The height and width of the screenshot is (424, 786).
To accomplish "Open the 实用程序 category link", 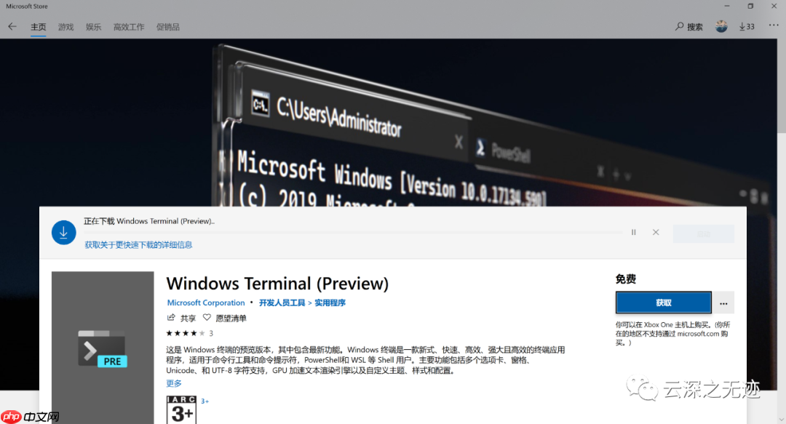I will point(330,303).
